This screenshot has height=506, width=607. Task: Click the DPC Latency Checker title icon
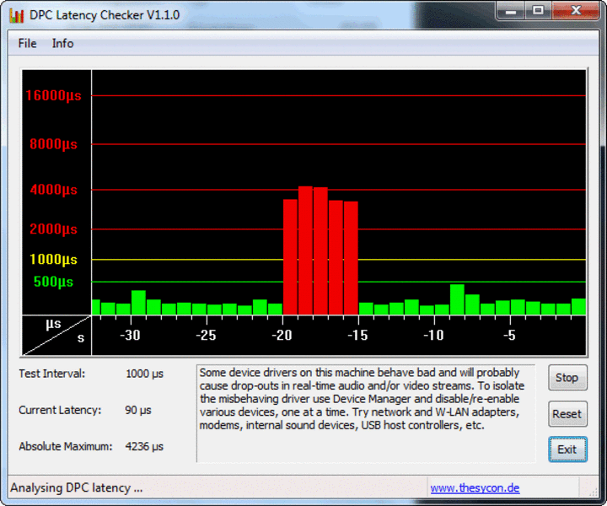(17, 15)
